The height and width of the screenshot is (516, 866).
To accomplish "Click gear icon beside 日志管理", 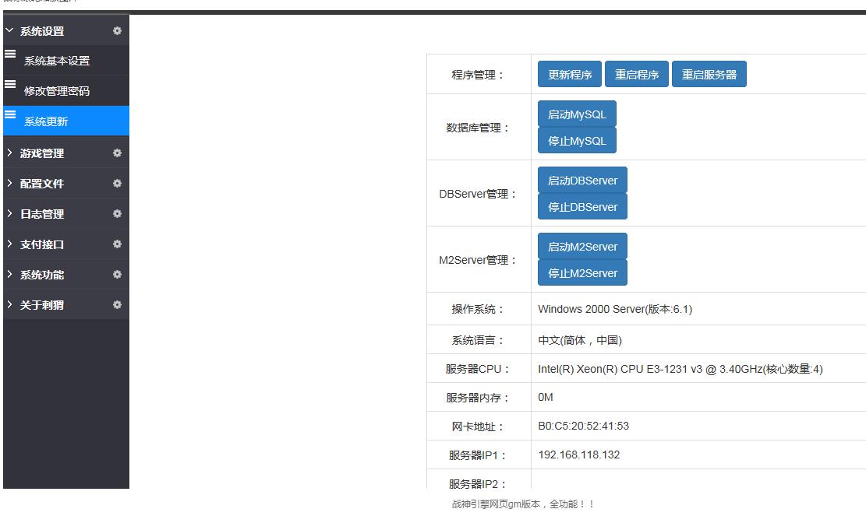I will (117, 214).
